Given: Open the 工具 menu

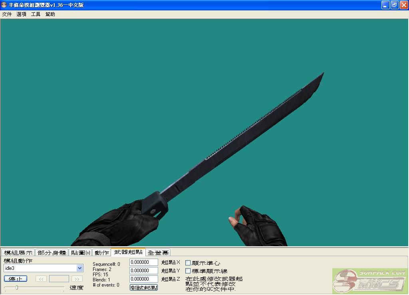Looking at the screenshot, I should tap(36, 14).
